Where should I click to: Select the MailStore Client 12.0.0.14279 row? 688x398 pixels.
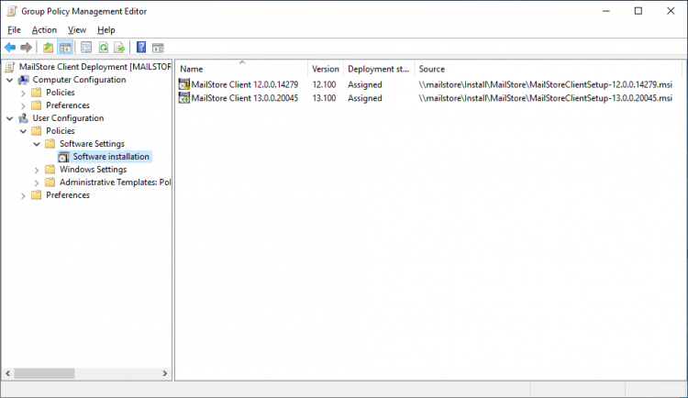244,84
